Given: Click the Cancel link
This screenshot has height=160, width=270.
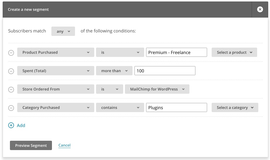Looking at the screenshot, I should pyautogui.click(x=65, y=145).
